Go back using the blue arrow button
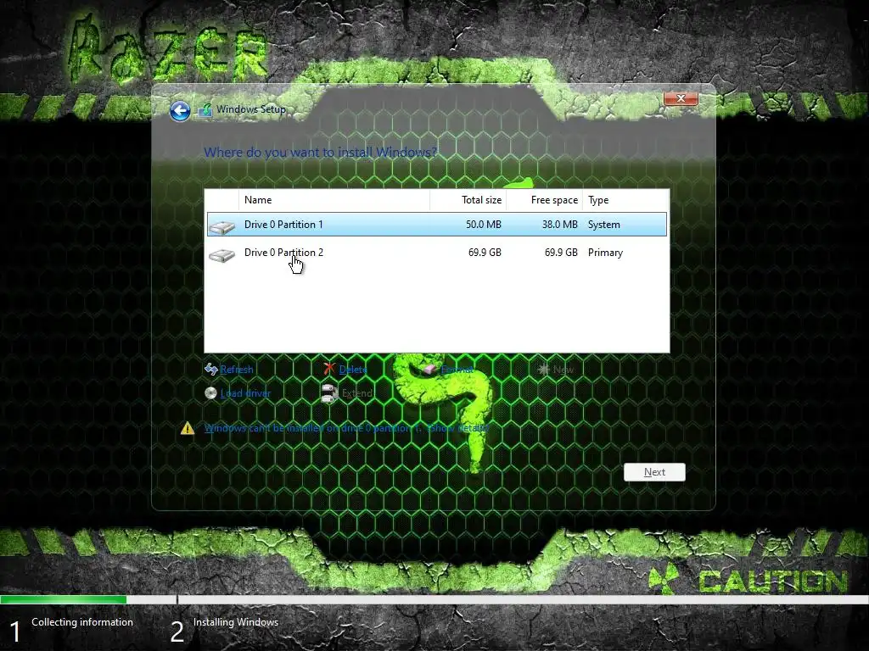 pyautogui.click(x=180, y=111)
